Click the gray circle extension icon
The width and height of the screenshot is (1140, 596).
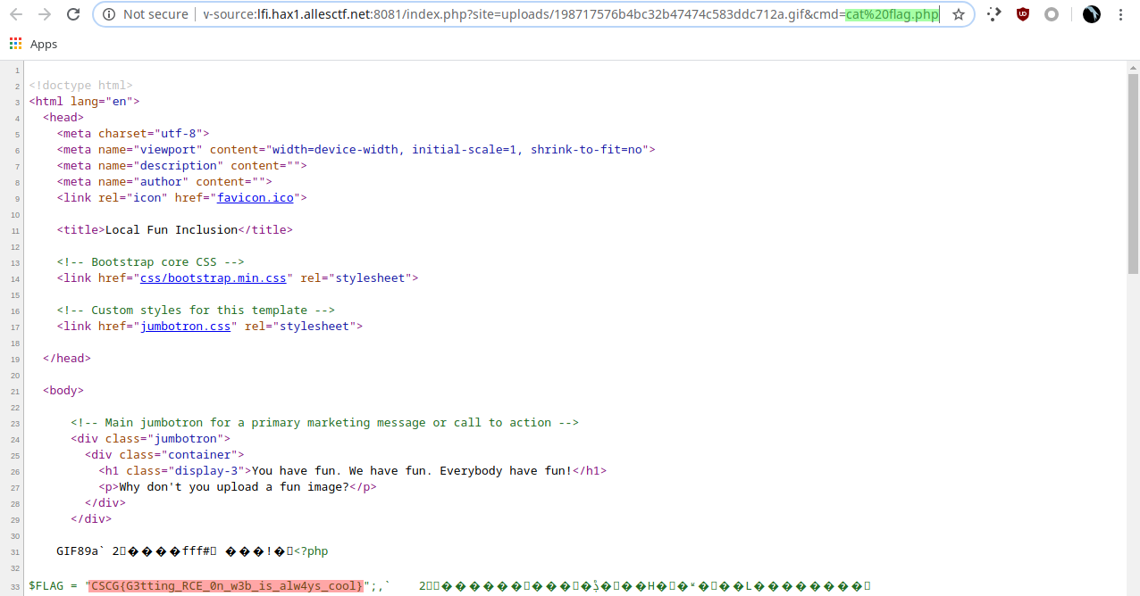(1052, 14)
